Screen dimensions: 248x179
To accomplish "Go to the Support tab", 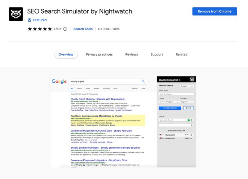I will pos(157,55).
